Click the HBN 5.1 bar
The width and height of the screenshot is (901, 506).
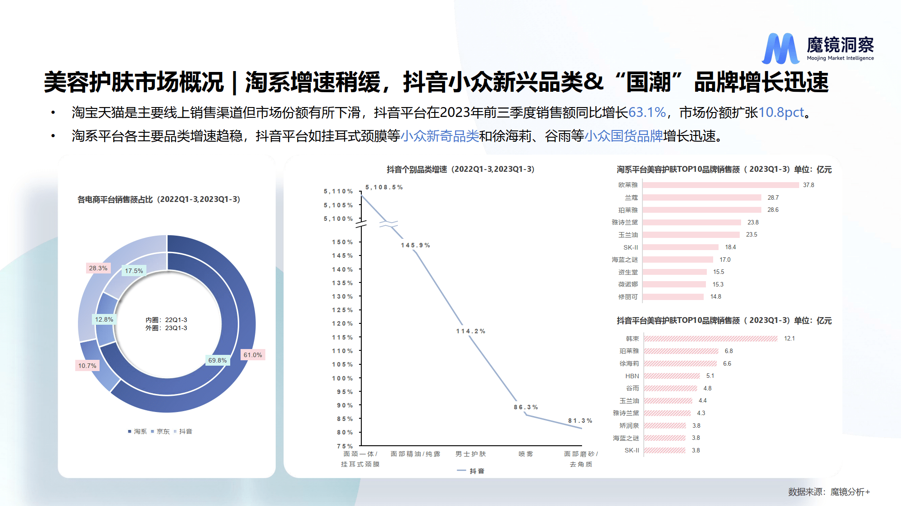[x=672, y=376]
